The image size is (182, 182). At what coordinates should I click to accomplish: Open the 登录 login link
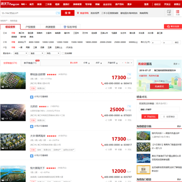pyautogui.click(x=146, y=4)
